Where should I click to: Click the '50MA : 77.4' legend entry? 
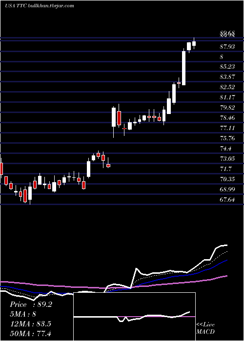coord(30,333)
